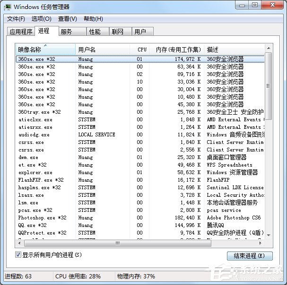Open the 联网 tab
Viewport: 287px width, 285px height.
pyautogui.click(x=121, y=32)
